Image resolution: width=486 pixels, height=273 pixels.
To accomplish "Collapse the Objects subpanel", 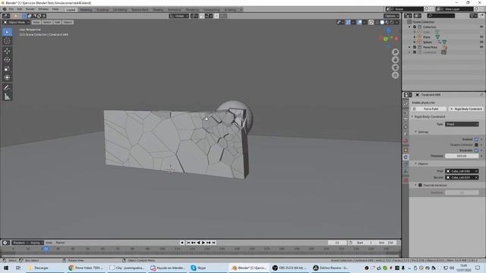I will click(416, 164).
